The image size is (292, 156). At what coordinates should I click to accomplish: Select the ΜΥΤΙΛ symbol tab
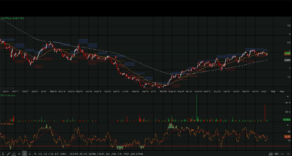tap(83, 154)
